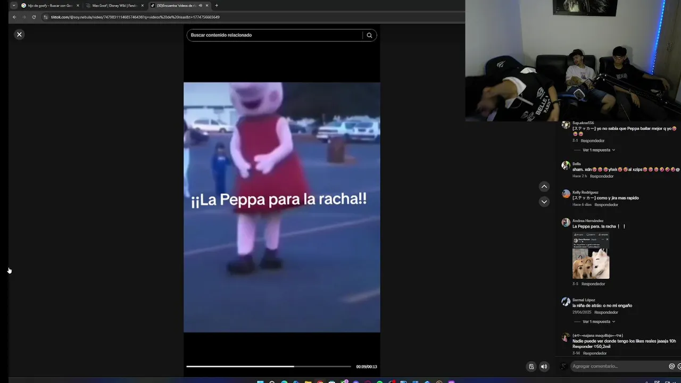Click the browser forward arrow

[x=24, y=17]
